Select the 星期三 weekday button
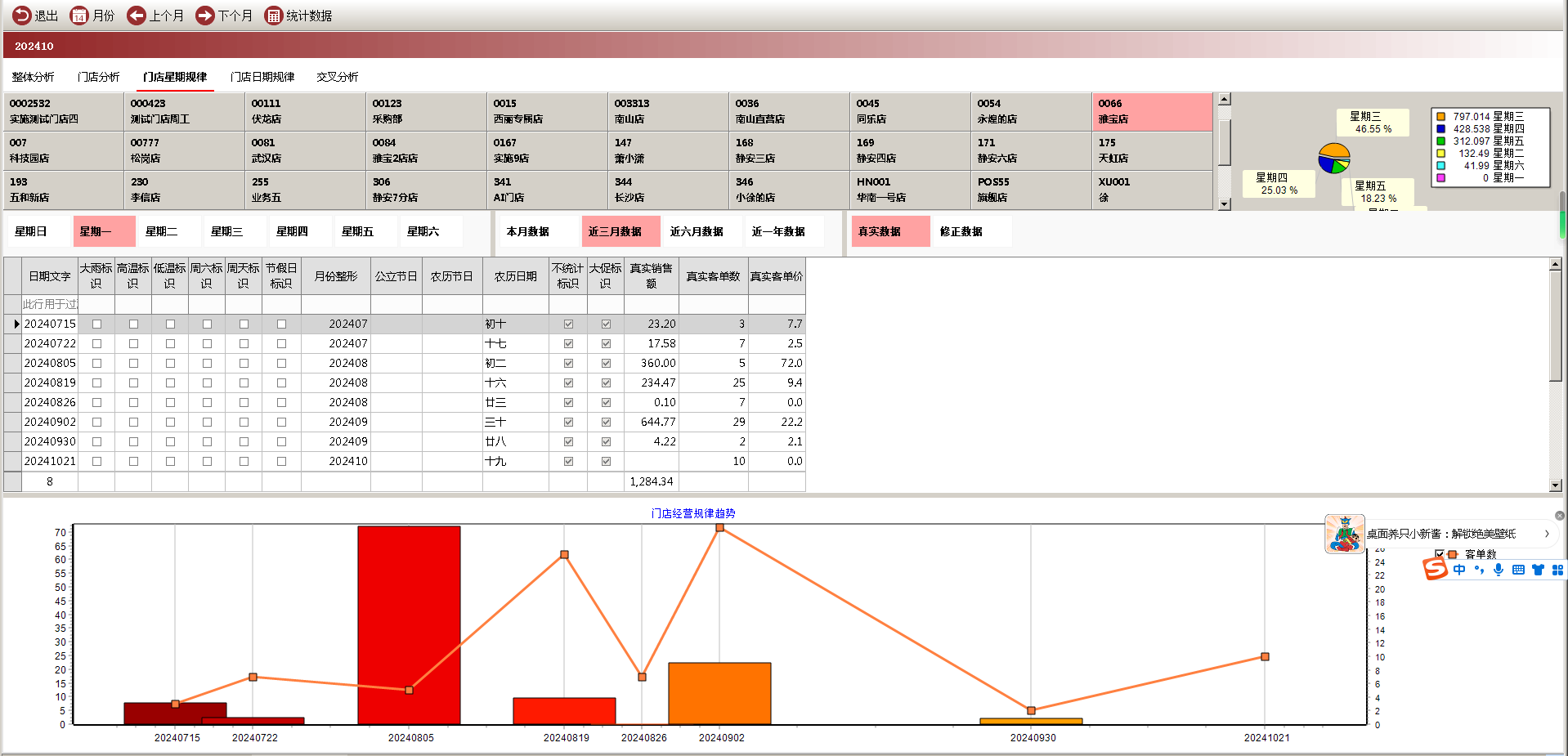The height and width of the screenshot is (756, 1568). tap(235, 231)
